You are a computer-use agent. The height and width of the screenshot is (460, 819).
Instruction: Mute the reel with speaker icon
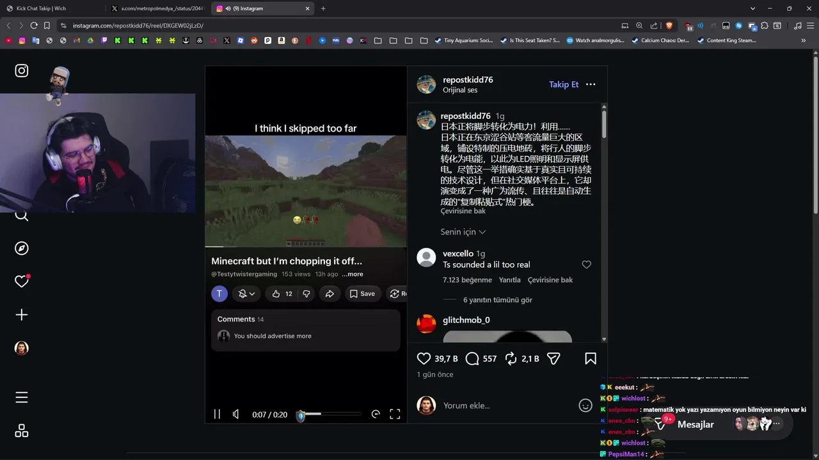[x=236, y=414]
